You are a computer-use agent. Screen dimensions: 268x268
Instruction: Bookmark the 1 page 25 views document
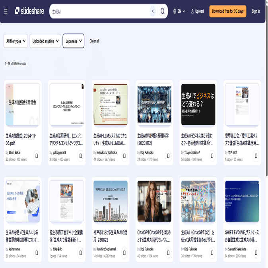coord(256,156)
